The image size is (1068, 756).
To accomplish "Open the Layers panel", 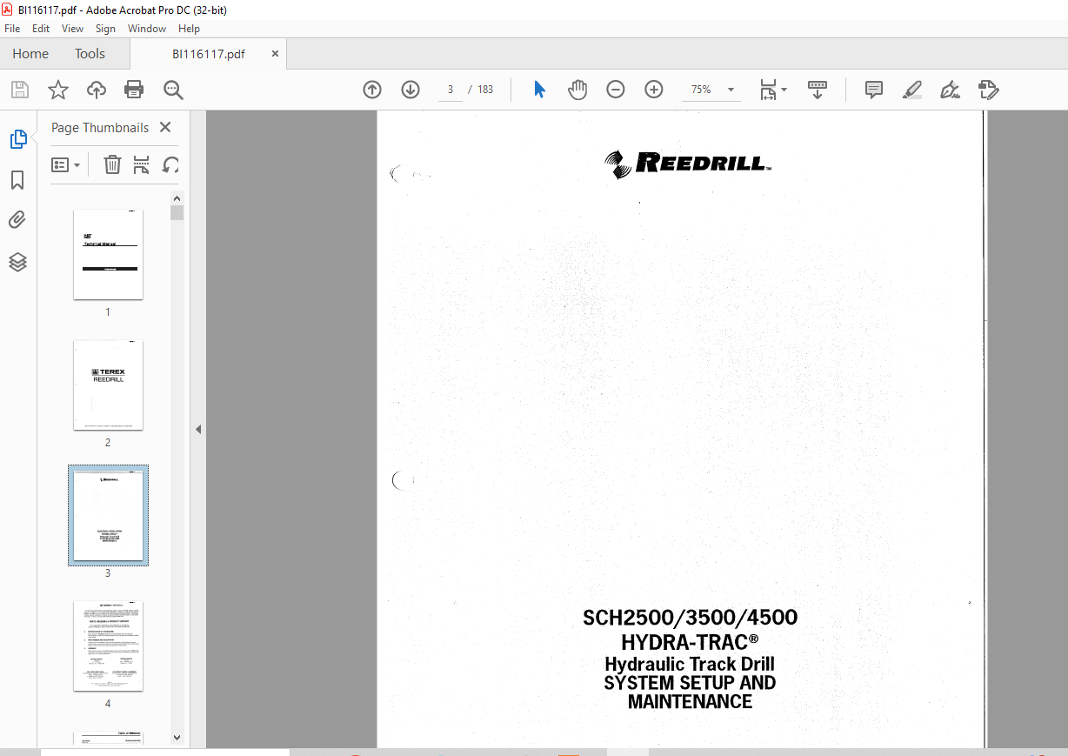I will (x=17, y=262).
